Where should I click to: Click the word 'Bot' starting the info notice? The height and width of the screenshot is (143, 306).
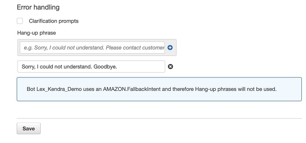[x=31, y=89]
